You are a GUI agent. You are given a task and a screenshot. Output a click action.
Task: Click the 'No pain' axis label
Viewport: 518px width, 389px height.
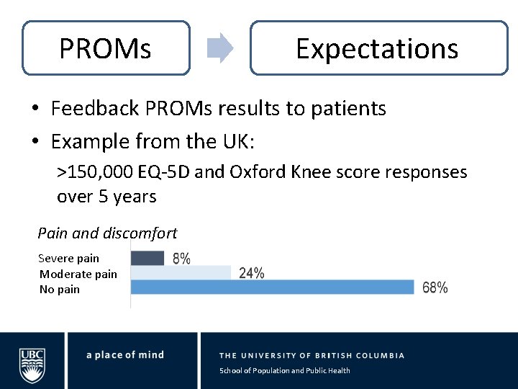[x=60, y=290]
